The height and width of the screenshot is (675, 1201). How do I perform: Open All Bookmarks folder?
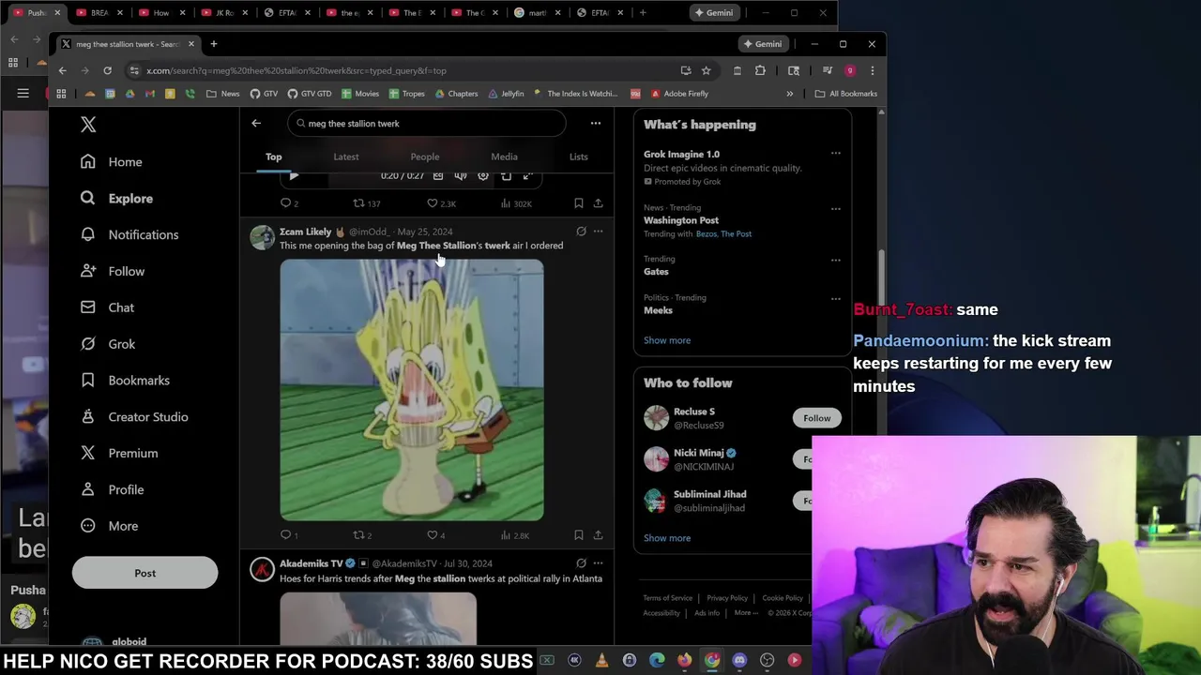point(846,94)
